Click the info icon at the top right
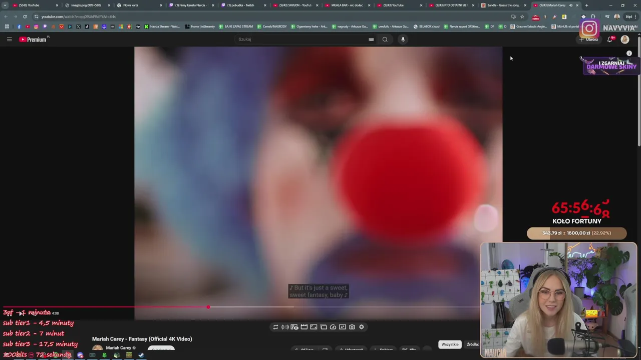 tap(629, 53)
